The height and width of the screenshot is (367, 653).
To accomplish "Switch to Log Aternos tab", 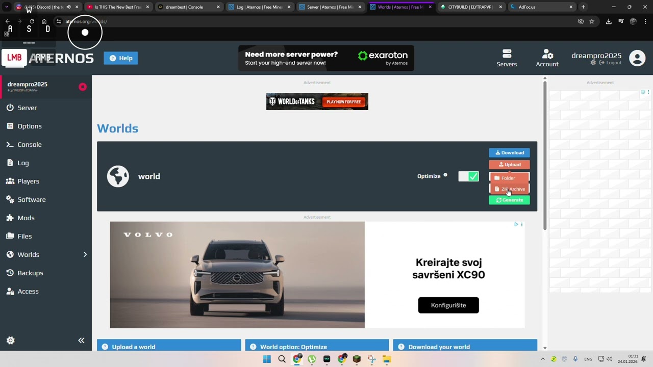I will point(259,7).
